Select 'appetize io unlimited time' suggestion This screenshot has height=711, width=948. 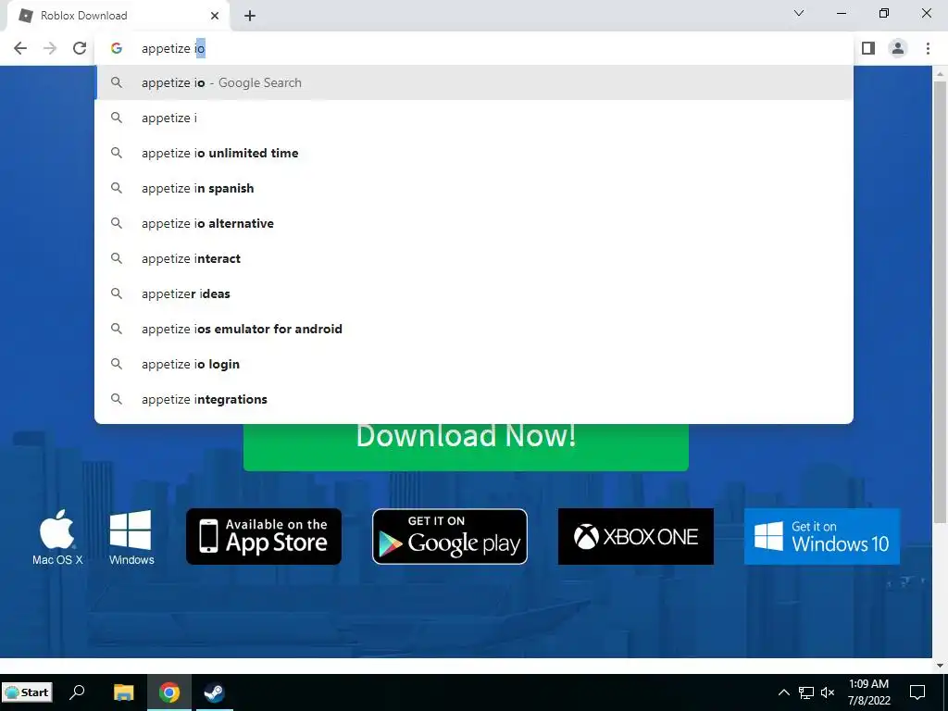[474, 153]
